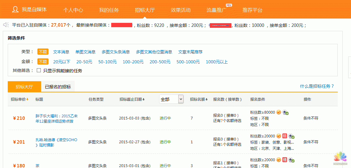This screenshot has height=168, width=351.
Task: Enable 只显示我能接的任务 checkbox
Action: coord(39,70)
